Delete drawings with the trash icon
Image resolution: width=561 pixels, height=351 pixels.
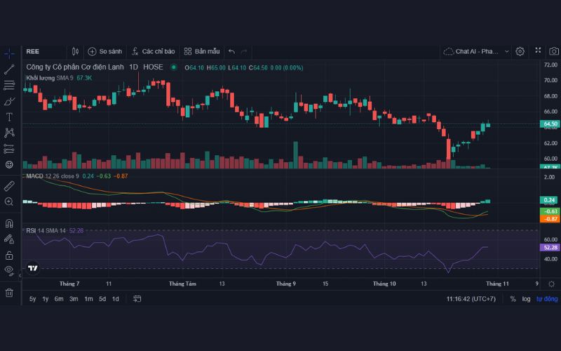(x=9, y=293)
